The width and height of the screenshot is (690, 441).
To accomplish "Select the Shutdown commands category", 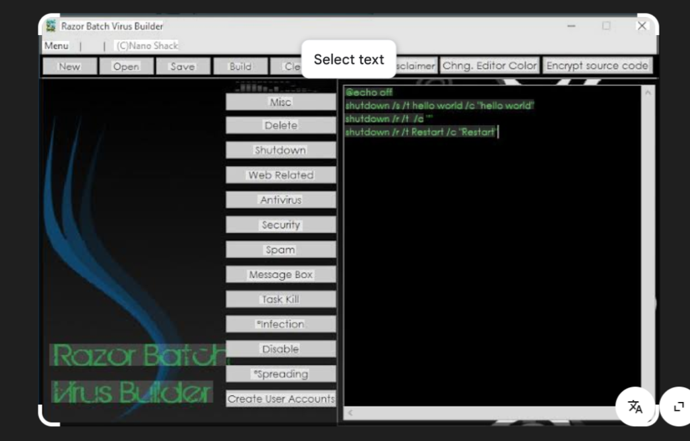I will point(280,150).
